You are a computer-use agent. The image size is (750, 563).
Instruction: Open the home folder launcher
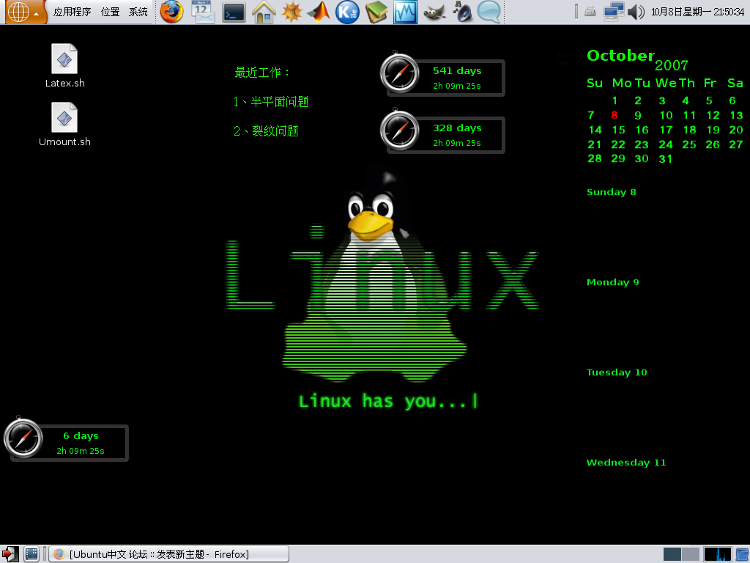tap(264, 12)
